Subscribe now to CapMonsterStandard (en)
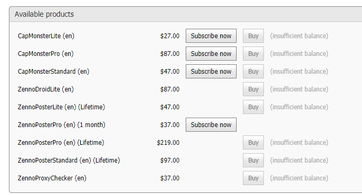 click(211, 72)
